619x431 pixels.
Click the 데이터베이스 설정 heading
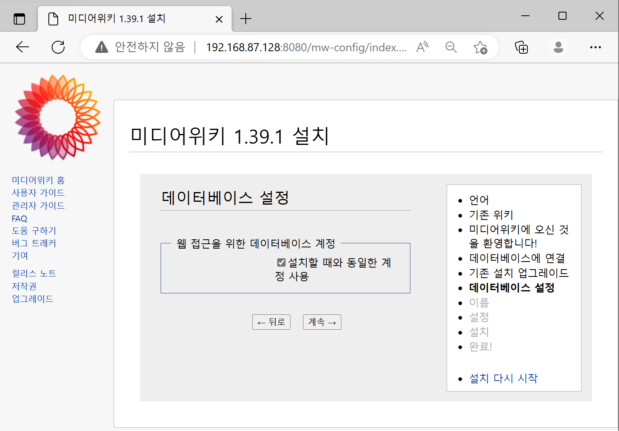click(x=225, y=198)
